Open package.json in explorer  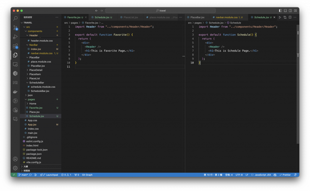click(x=34, y=154)
